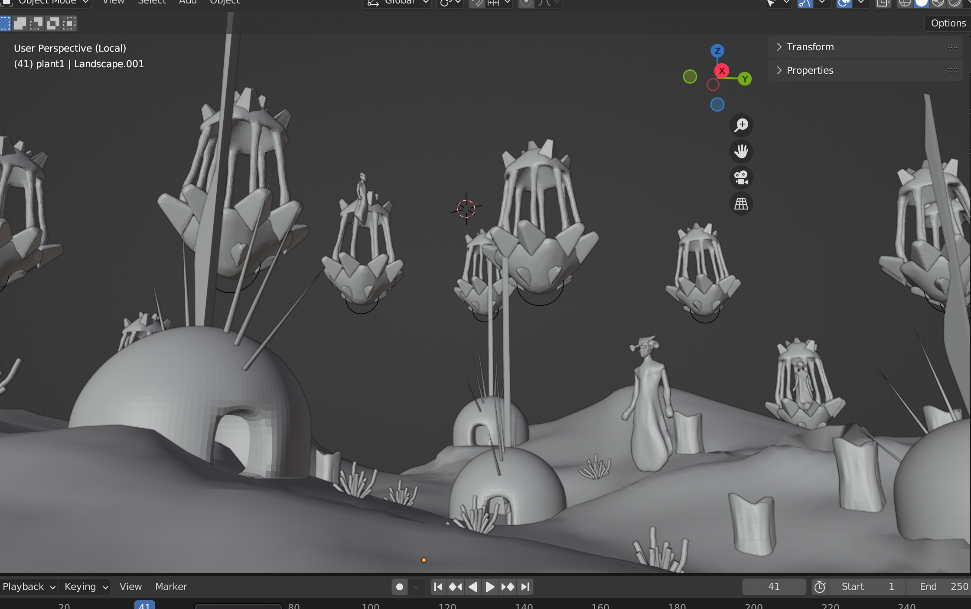Toggle auto keying record button

click(399, 587)
